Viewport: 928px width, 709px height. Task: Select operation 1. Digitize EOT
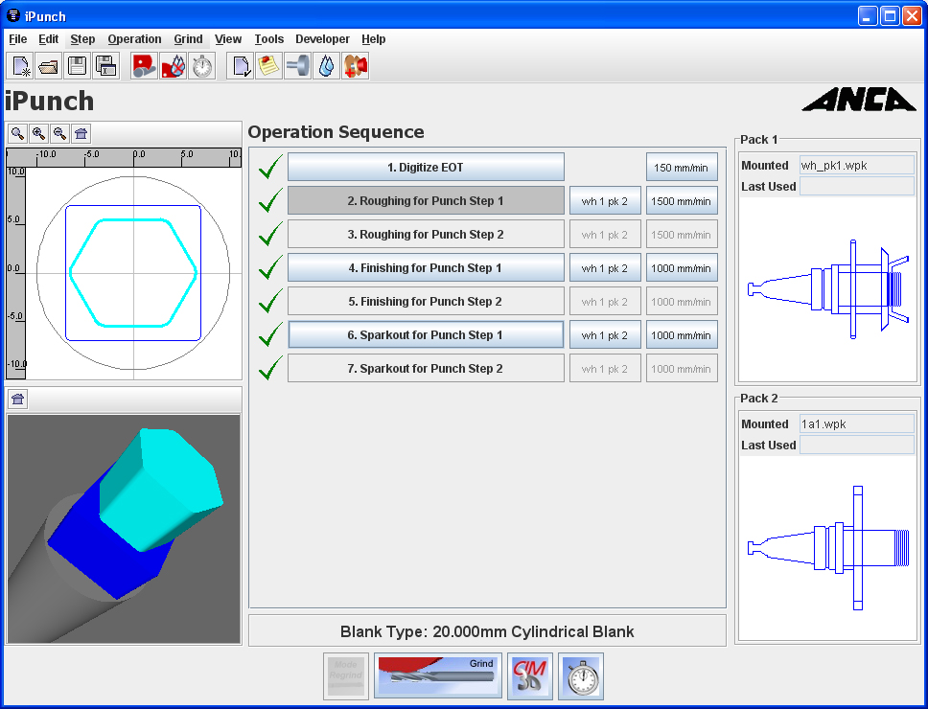point(426,168)
